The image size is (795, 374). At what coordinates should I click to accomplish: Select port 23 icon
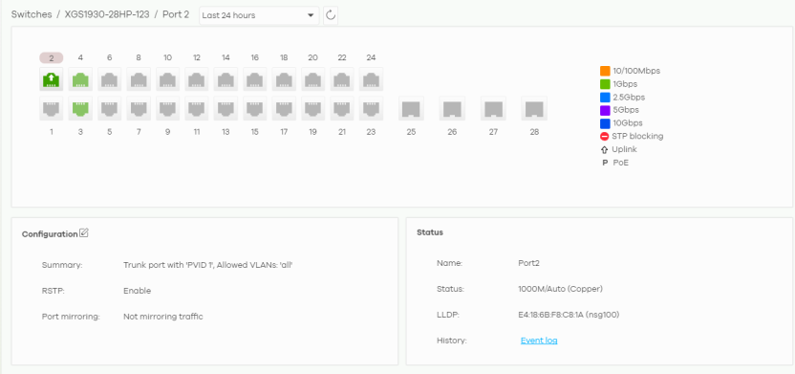click(371, 108)
